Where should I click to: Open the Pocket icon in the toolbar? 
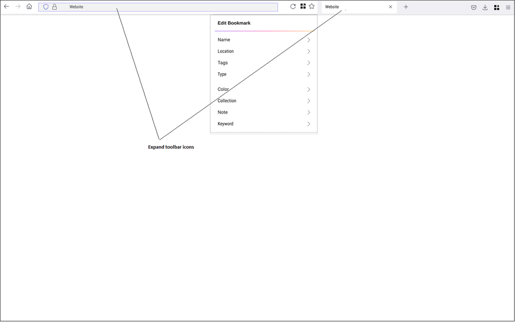tap(474, 7)
